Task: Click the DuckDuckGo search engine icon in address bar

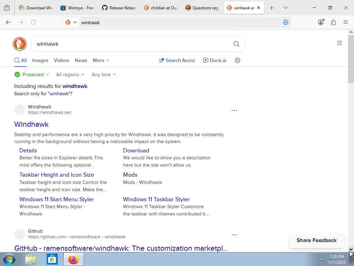Action: pyautogui.click(x=68, y=23)
